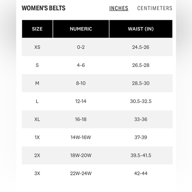Screen dimensions: 192x192
Task: Select the XS size cell
Action: pyautogui.click(x=37, y=47)
